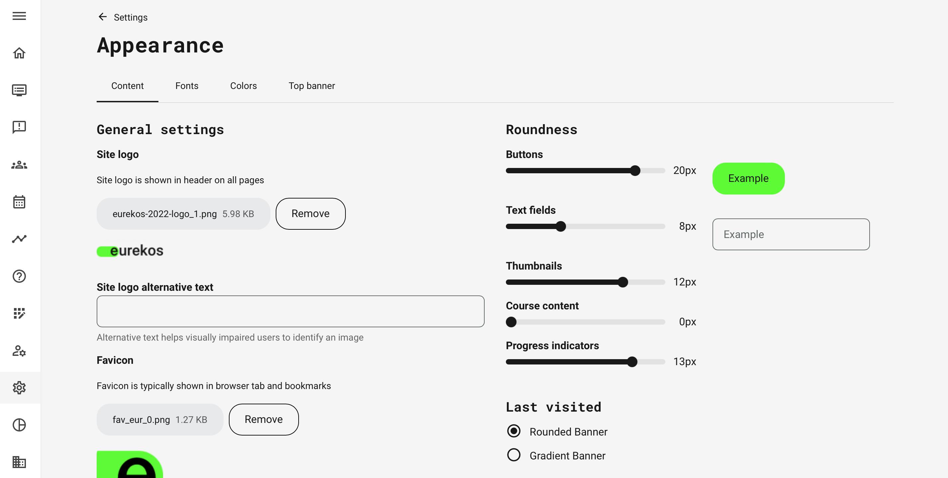Select the Rounded Banner radio option
This screenshot has width=948, height=478.
tap(514, 431)
